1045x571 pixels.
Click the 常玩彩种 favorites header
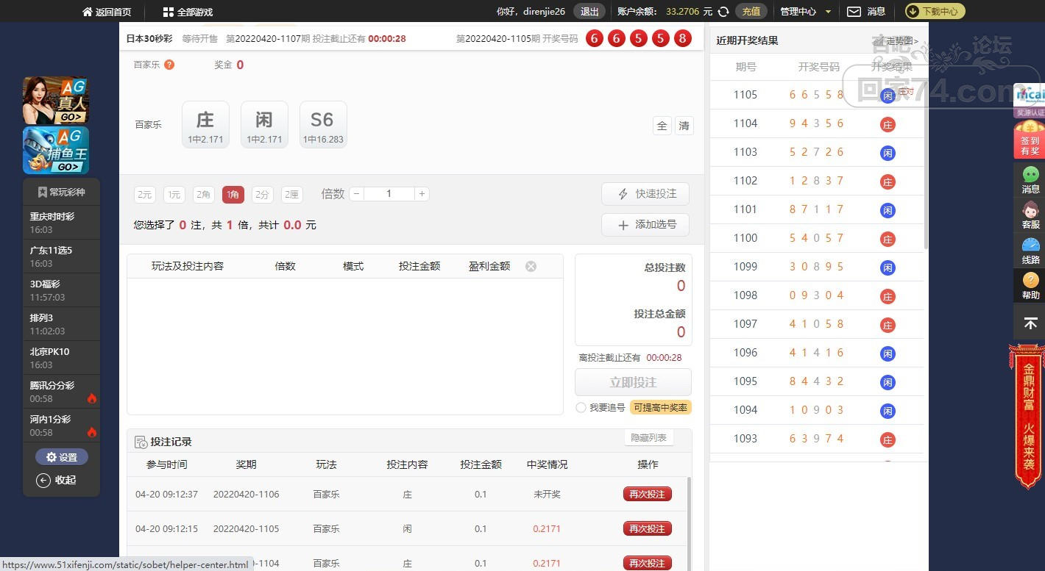coord(62,193)
